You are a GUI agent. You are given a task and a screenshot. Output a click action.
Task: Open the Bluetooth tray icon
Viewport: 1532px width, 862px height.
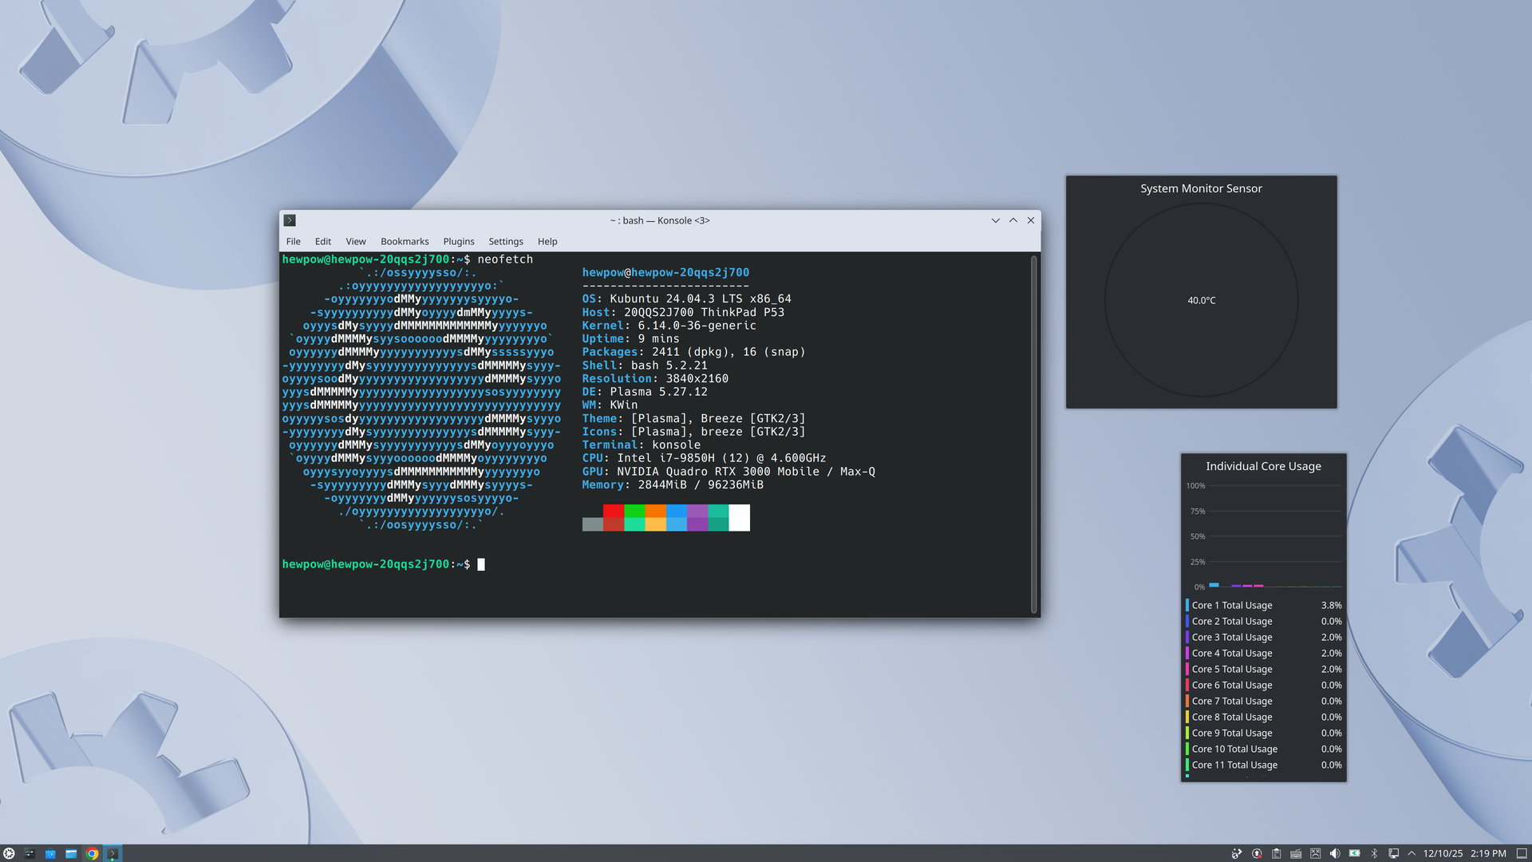click(x=1374, y=853)
